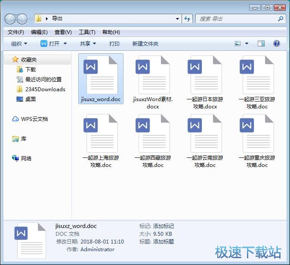This screenshot has width=290, height=265.
Task: Click the author value Administrator
Action: (98, 250)
